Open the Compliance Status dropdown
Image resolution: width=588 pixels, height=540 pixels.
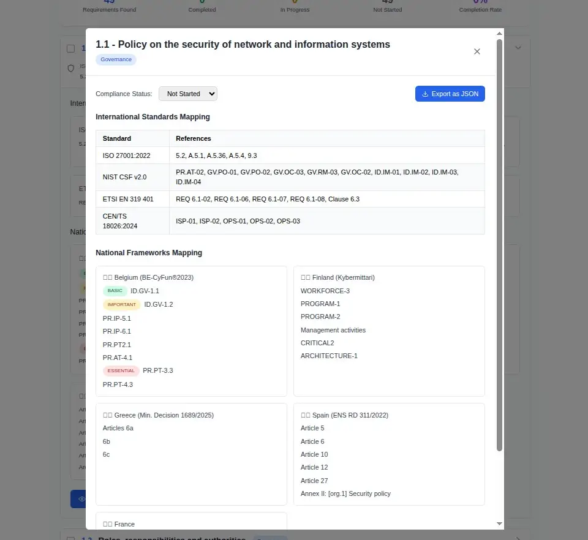tap(187, 93)
